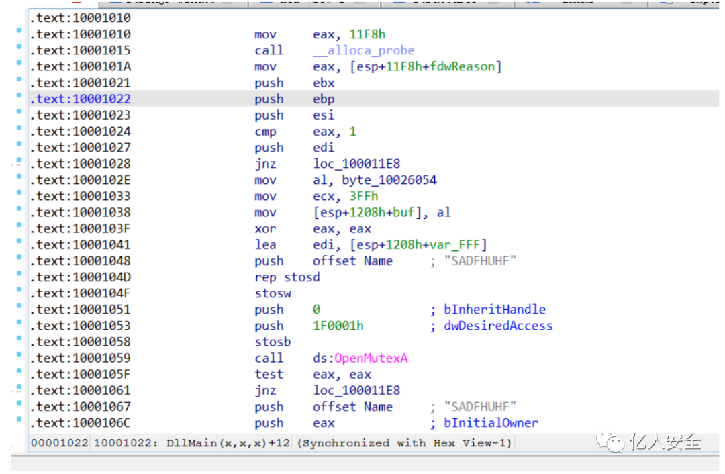Toggle the breakpoint dot at .text:1000104D
The image size is (725, 474).
point(19,273)
